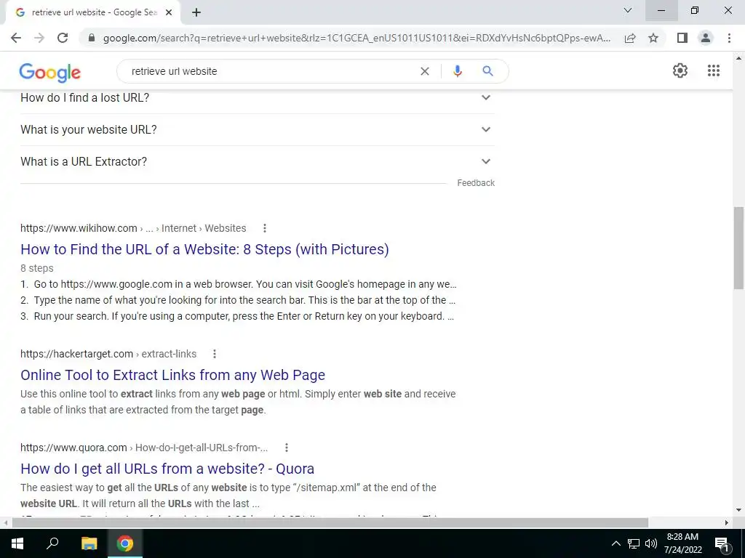The height and width of the screenshot is (558, 745).
Task: Click the Chrome taskbar icon
Action: pyautogui.click(x=125, y=543)
